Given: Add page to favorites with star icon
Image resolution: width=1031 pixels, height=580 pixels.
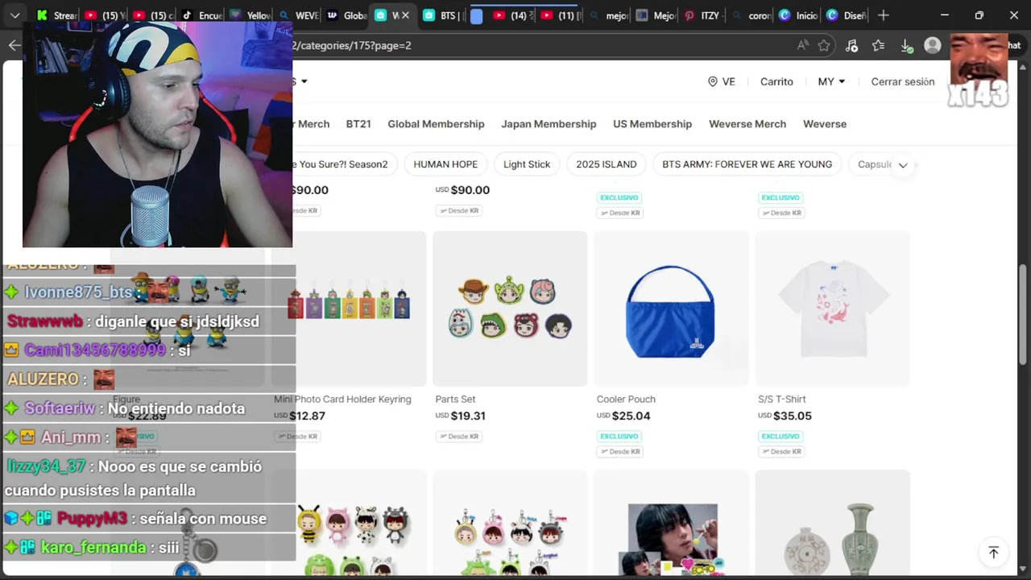Looking at the screenshot, I should point(824,46).
